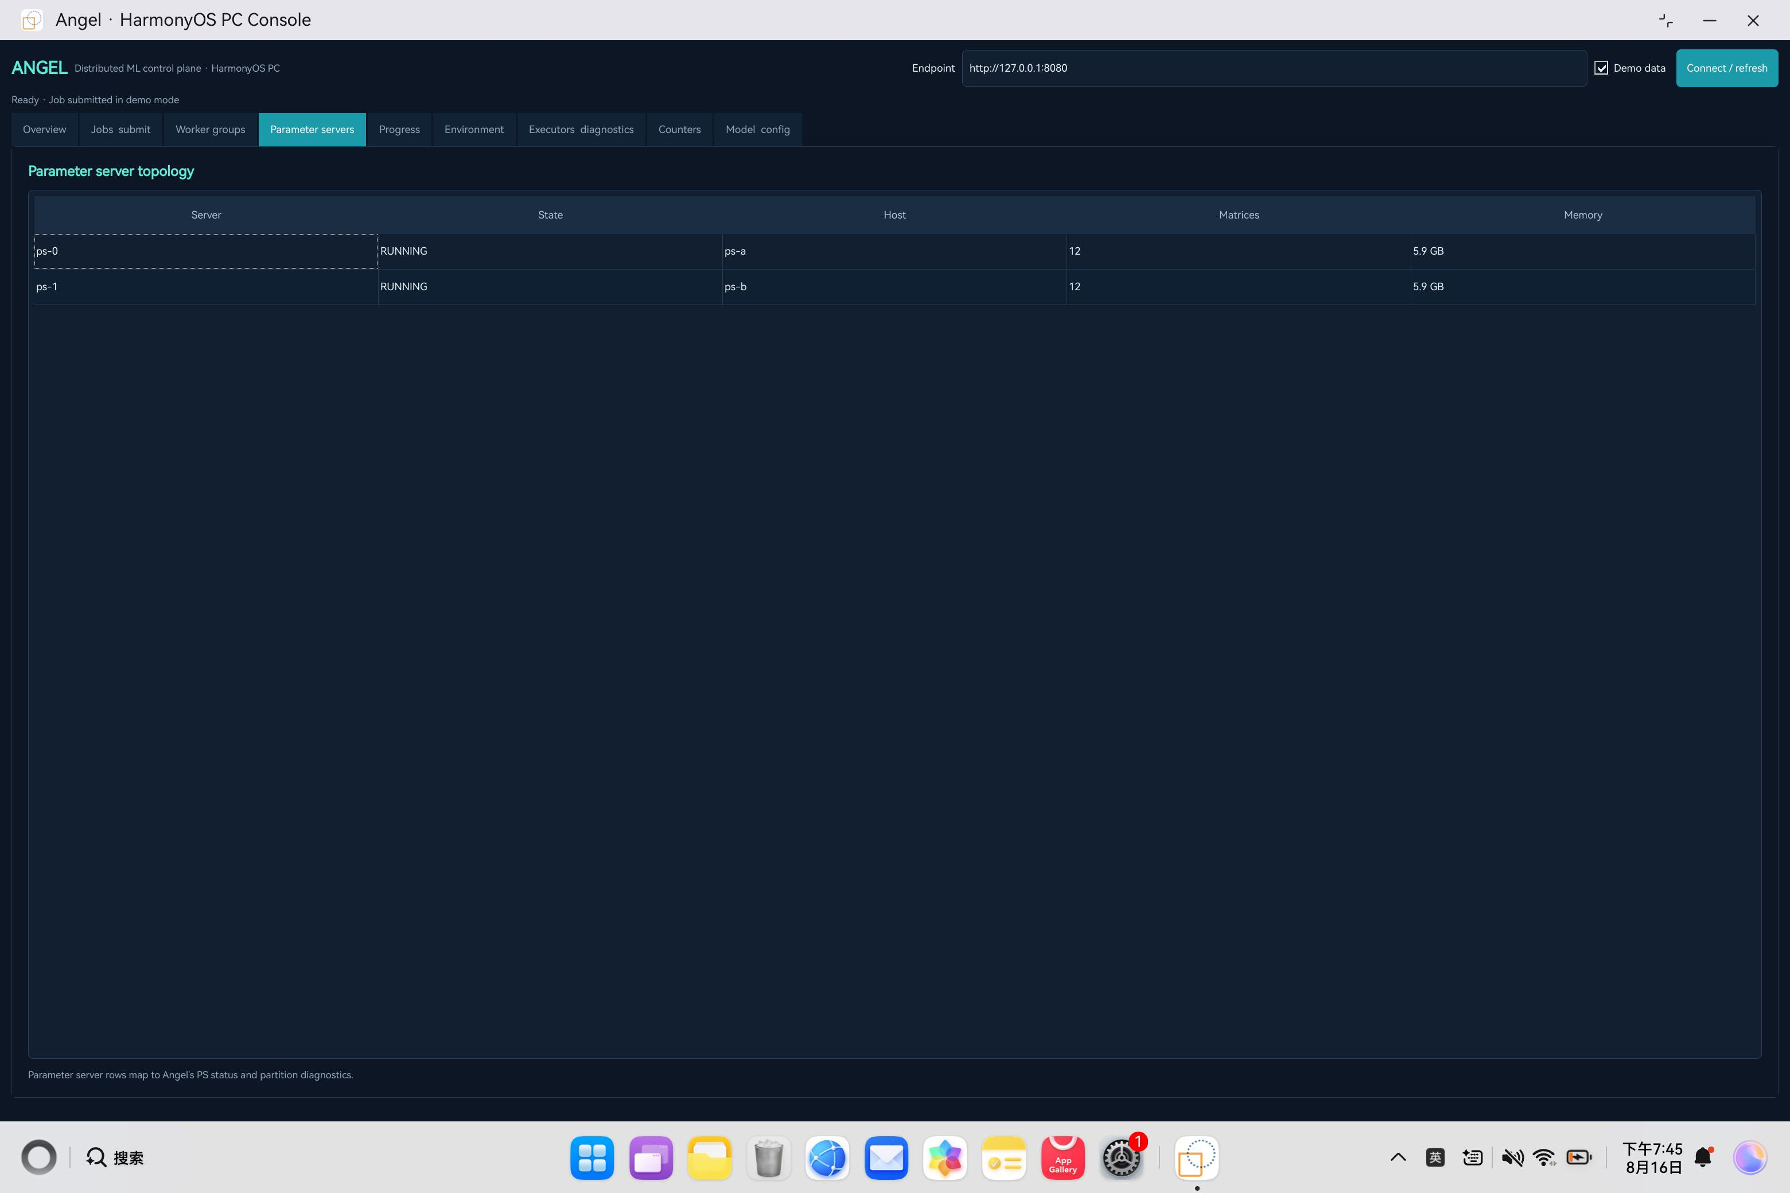Open the launchpad grid icon in dock
The height and width of the screenshot is (1193, 1790).
592,1157
